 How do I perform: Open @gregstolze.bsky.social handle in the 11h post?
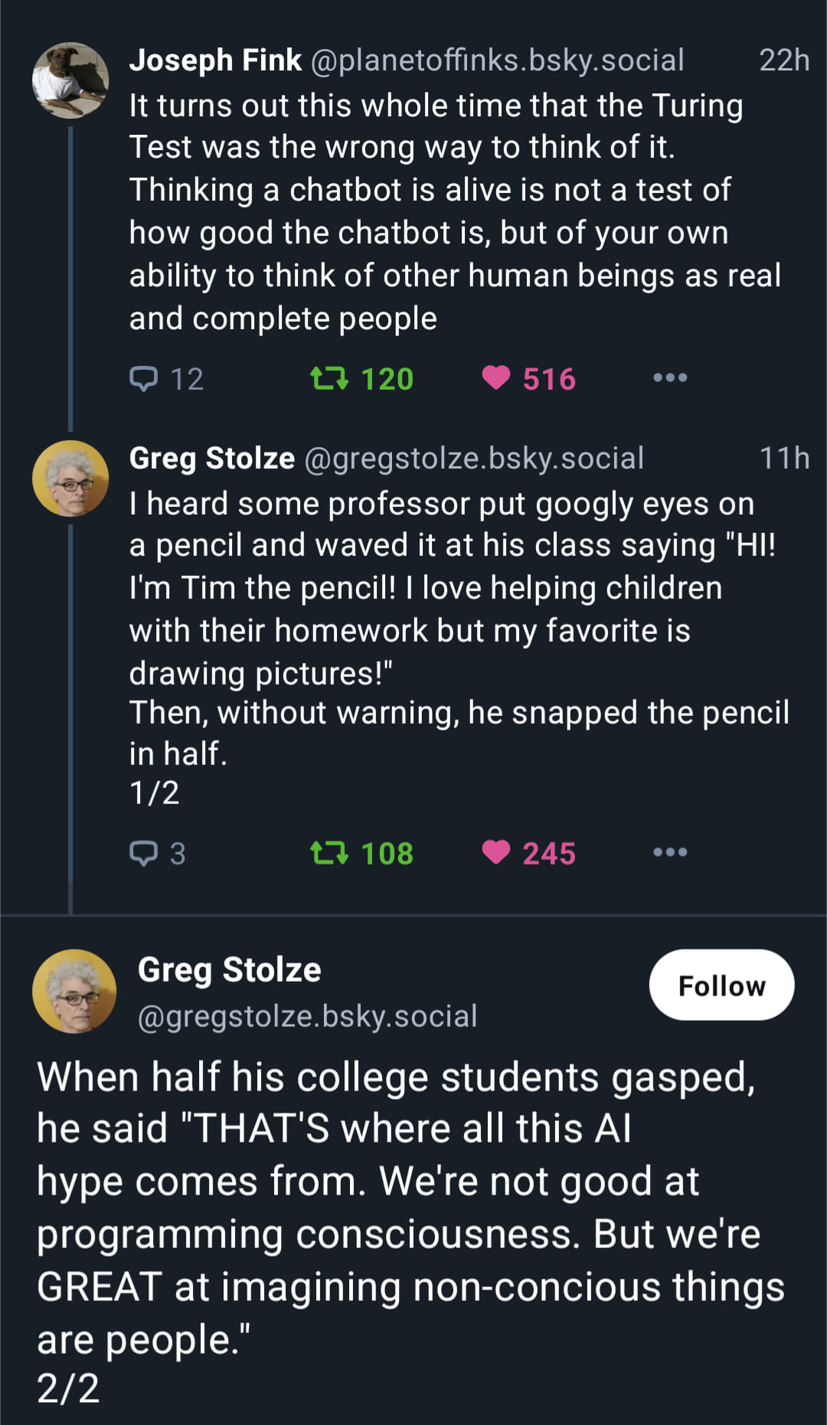(474, 458)
